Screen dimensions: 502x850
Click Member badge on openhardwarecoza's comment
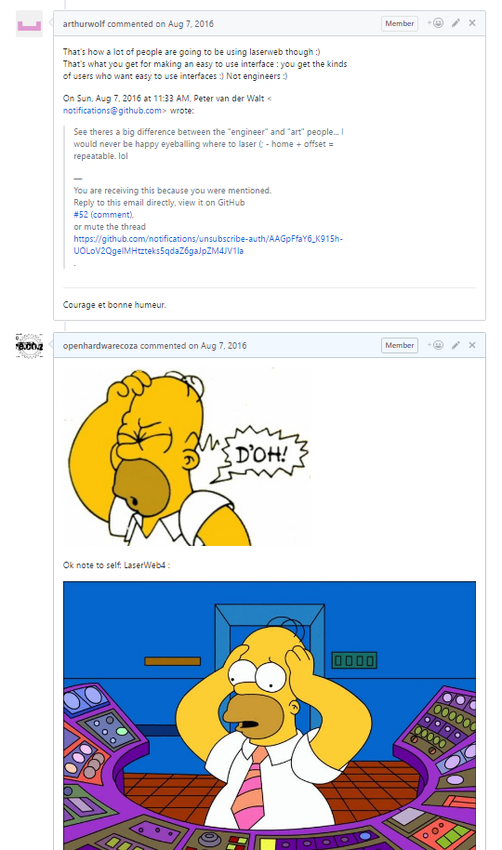click(400, 345)
